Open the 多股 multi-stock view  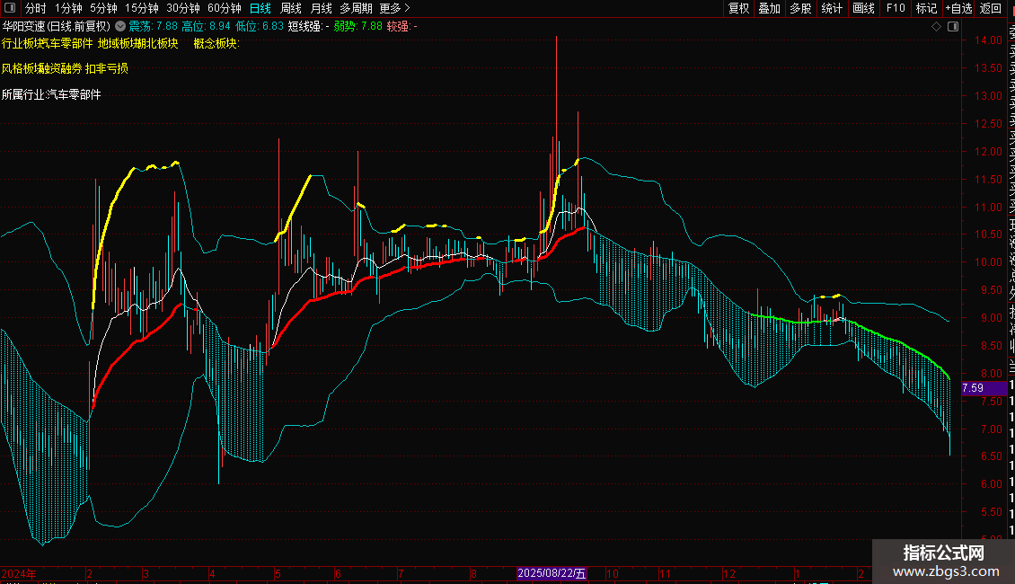[800, 8]
